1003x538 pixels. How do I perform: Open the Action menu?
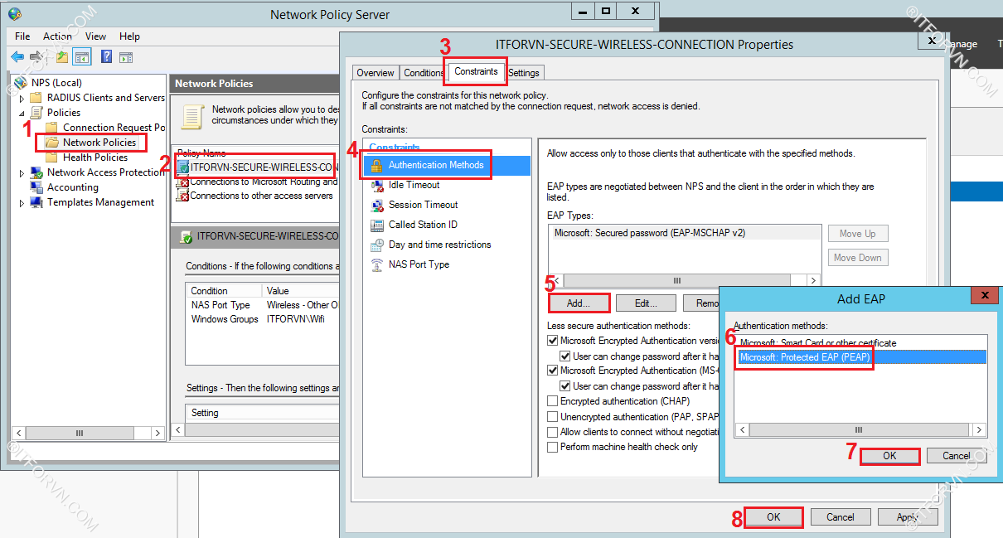(57, 36)
